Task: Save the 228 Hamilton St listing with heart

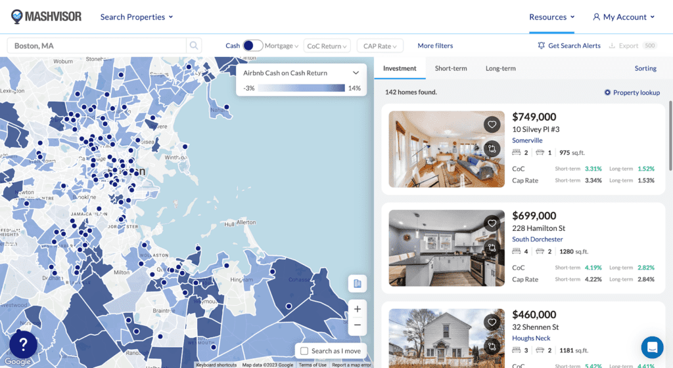Action: click(x=492, y=223)
